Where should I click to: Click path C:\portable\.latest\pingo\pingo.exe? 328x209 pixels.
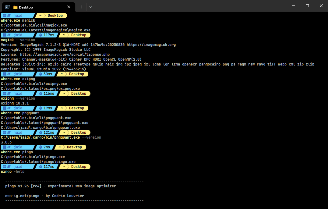click(38, 162)
